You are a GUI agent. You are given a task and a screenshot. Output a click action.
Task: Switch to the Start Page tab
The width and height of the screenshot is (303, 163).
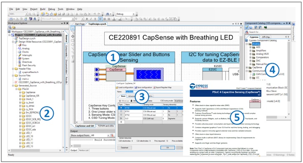pyautogui.click(x=80, y=24)
